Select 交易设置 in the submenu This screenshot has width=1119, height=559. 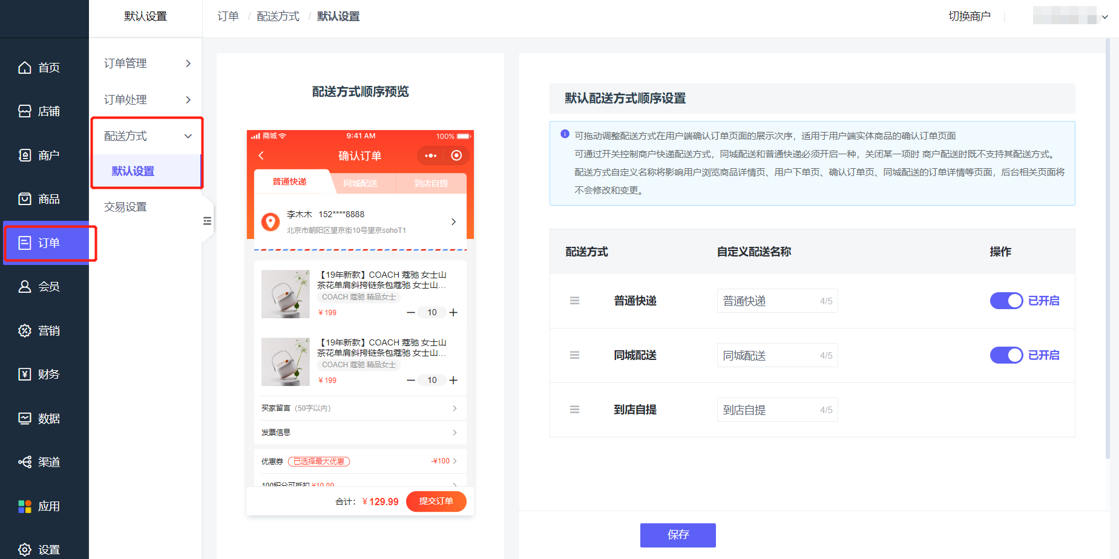click(125, 207)
